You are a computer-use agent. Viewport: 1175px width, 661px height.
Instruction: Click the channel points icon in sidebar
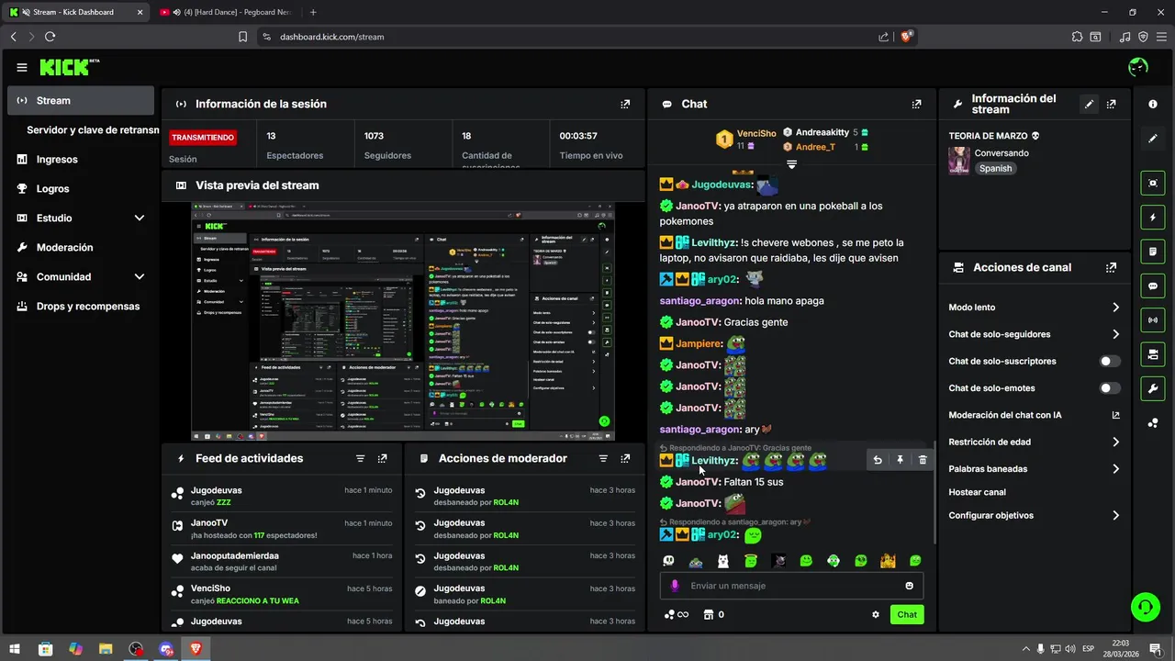(x=1153, y=423)
